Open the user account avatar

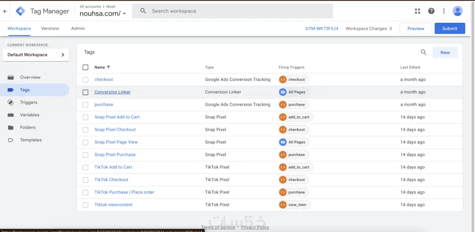point(457,11)
